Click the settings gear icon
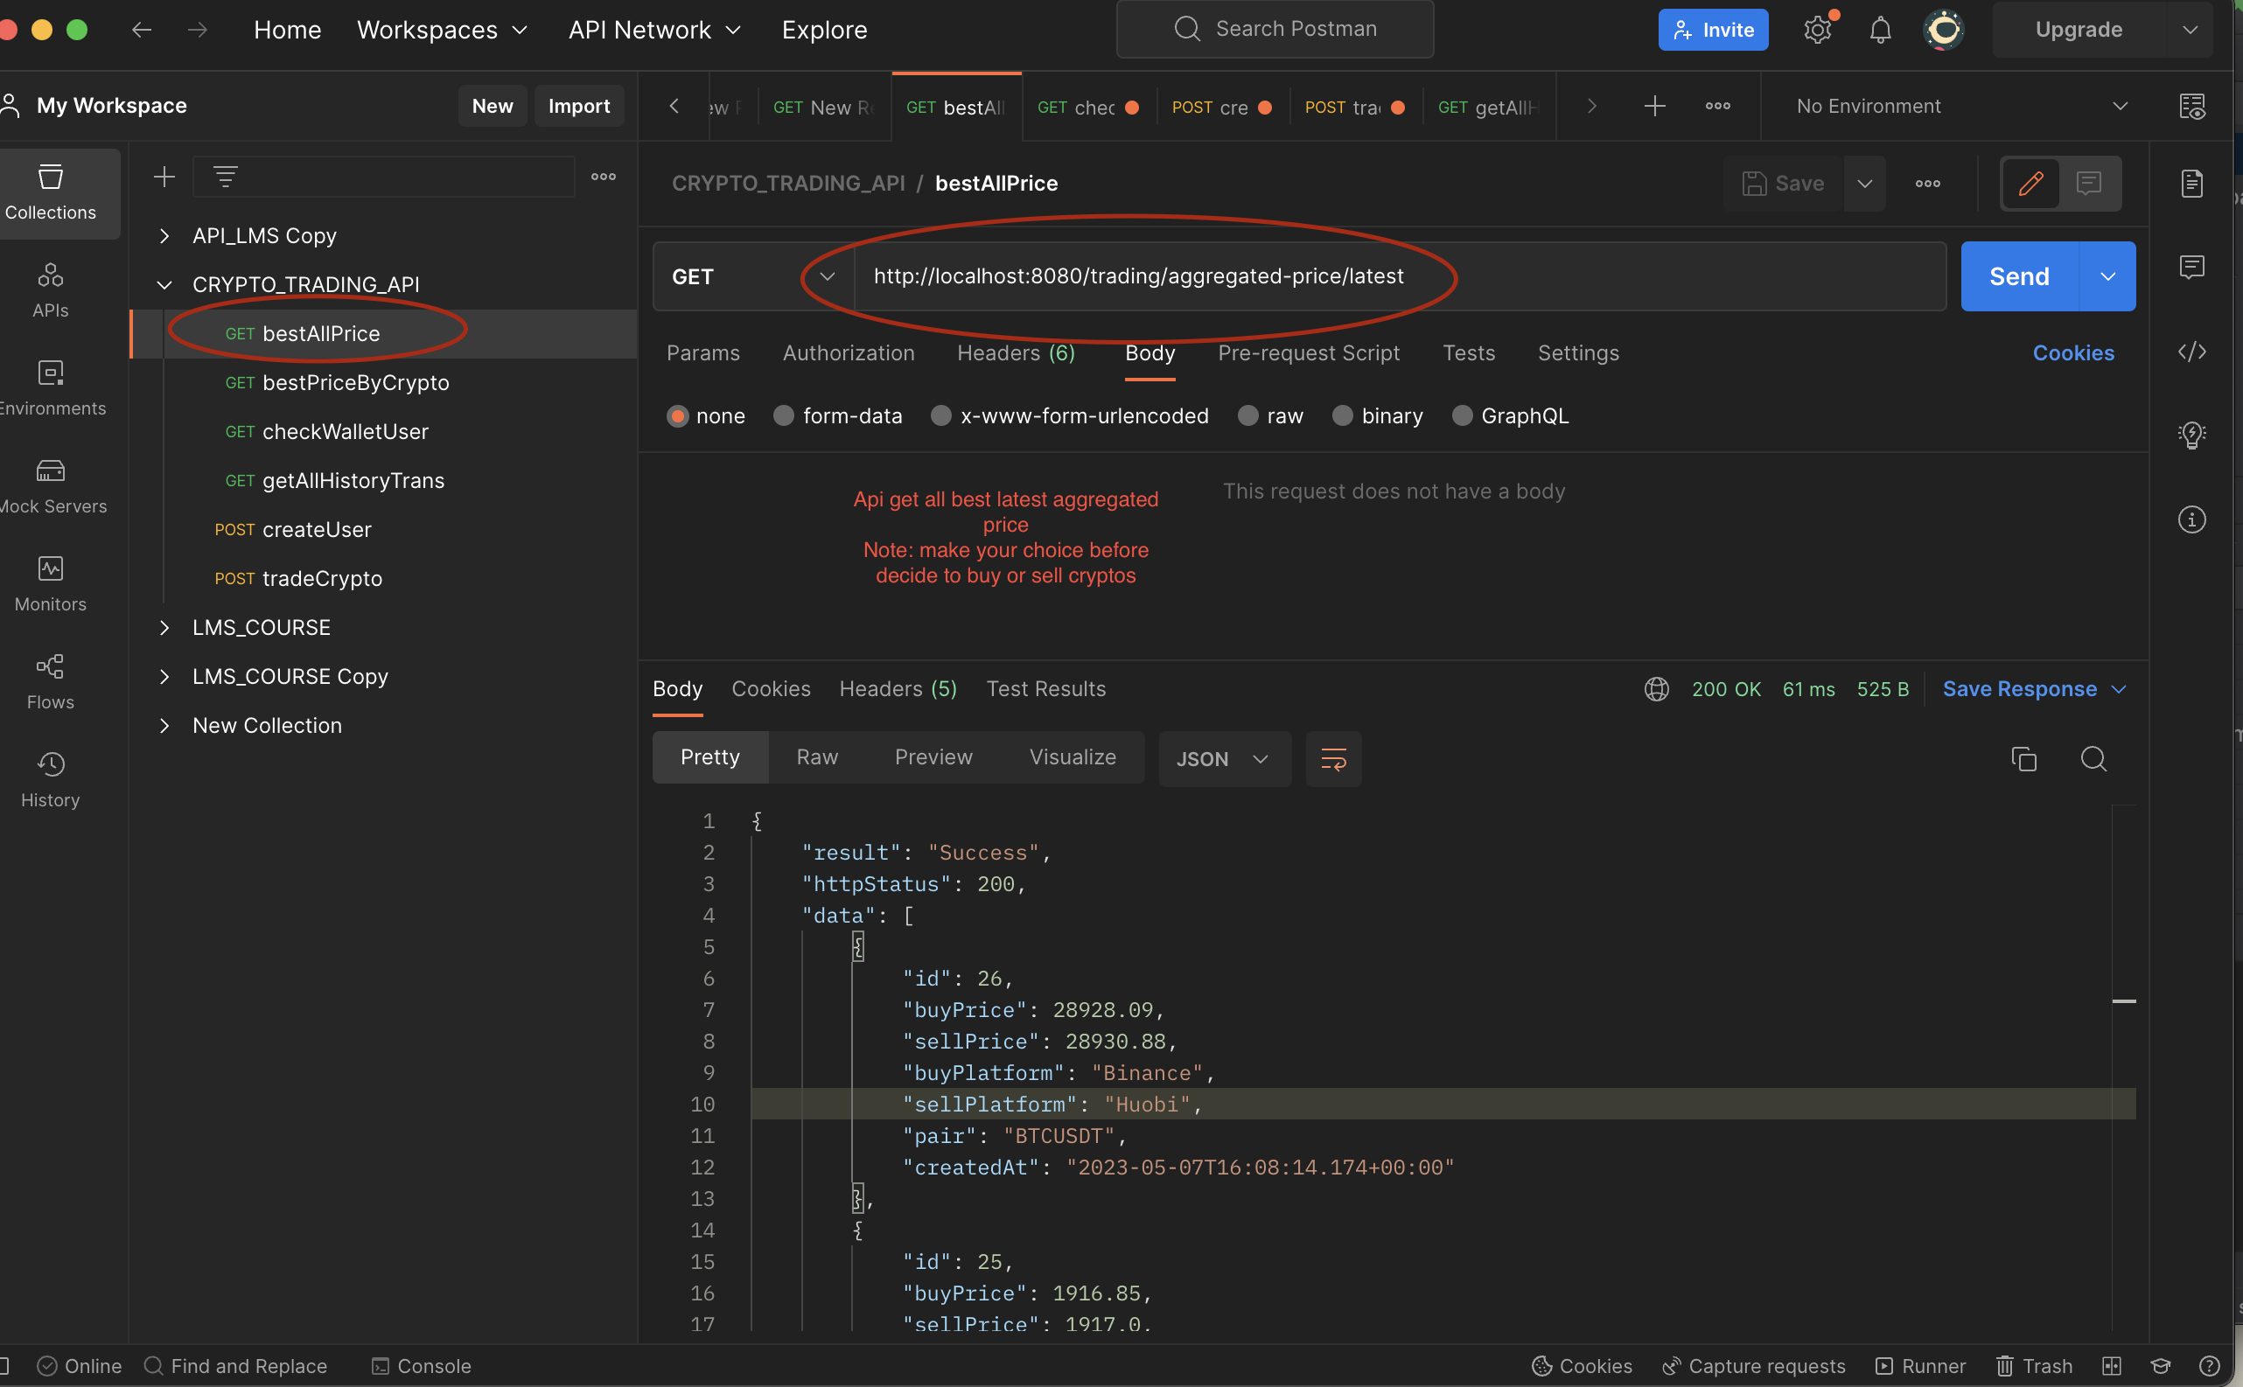Image resolution: width=2243 pixels, height=1387 pixels. tap(1817, 30)
